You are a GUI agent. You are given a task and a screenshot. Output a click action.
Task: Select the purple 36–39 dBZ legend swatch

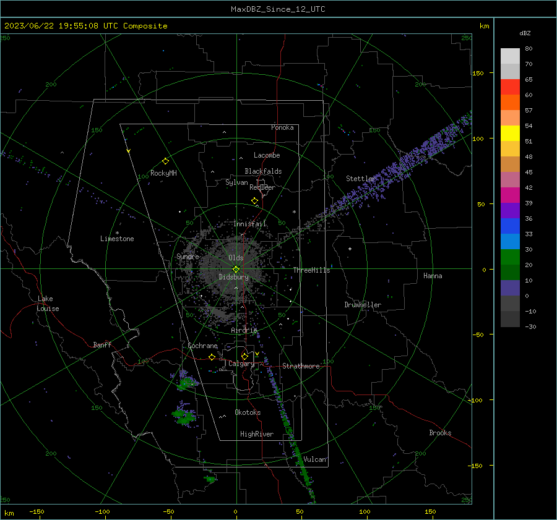click(x=510, y=210)
